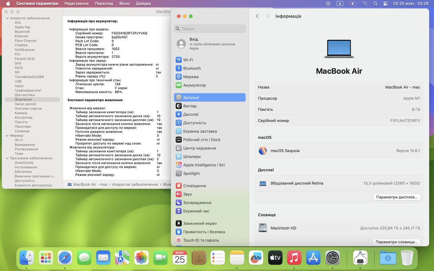Screen dimensions: 434x271
Task: Open Control Center in menu bar
Action: pos(385,3)
